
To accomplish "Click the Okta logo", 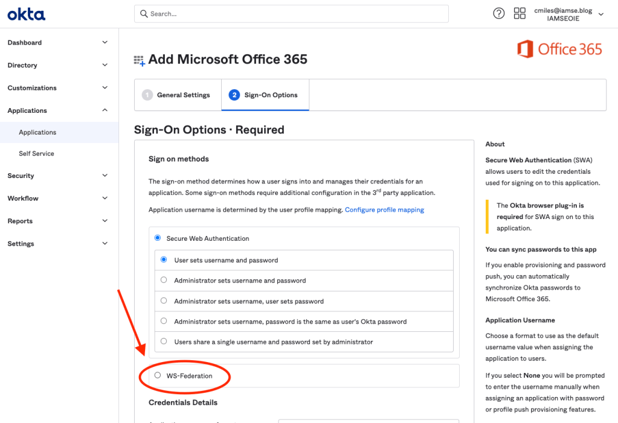I will [26, 14].
